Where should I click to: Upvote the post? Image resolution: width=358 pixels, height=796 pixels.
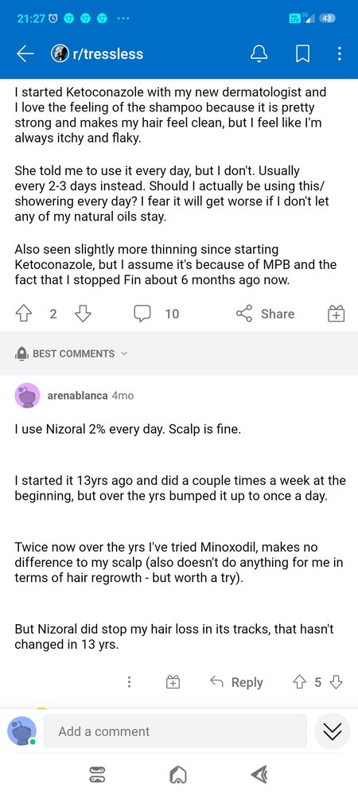pyautogui.click(x=25, y=314)
